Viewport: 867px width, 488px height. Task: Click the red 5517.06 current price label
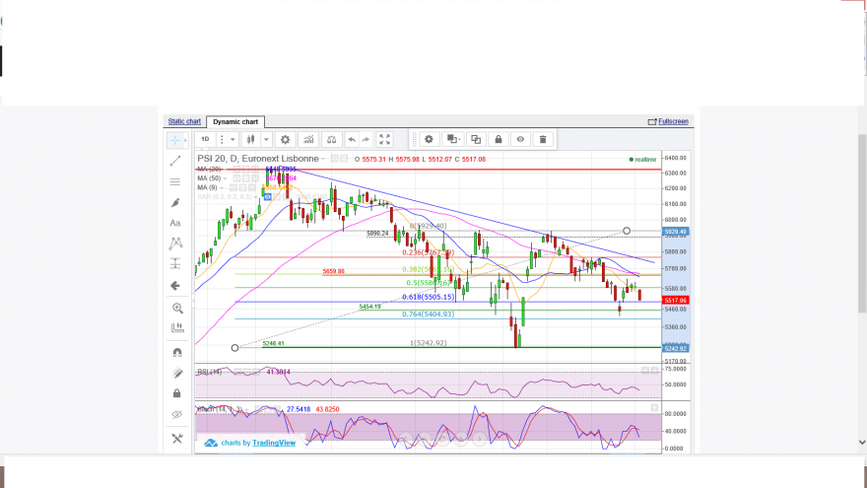(x=675, y=301)
